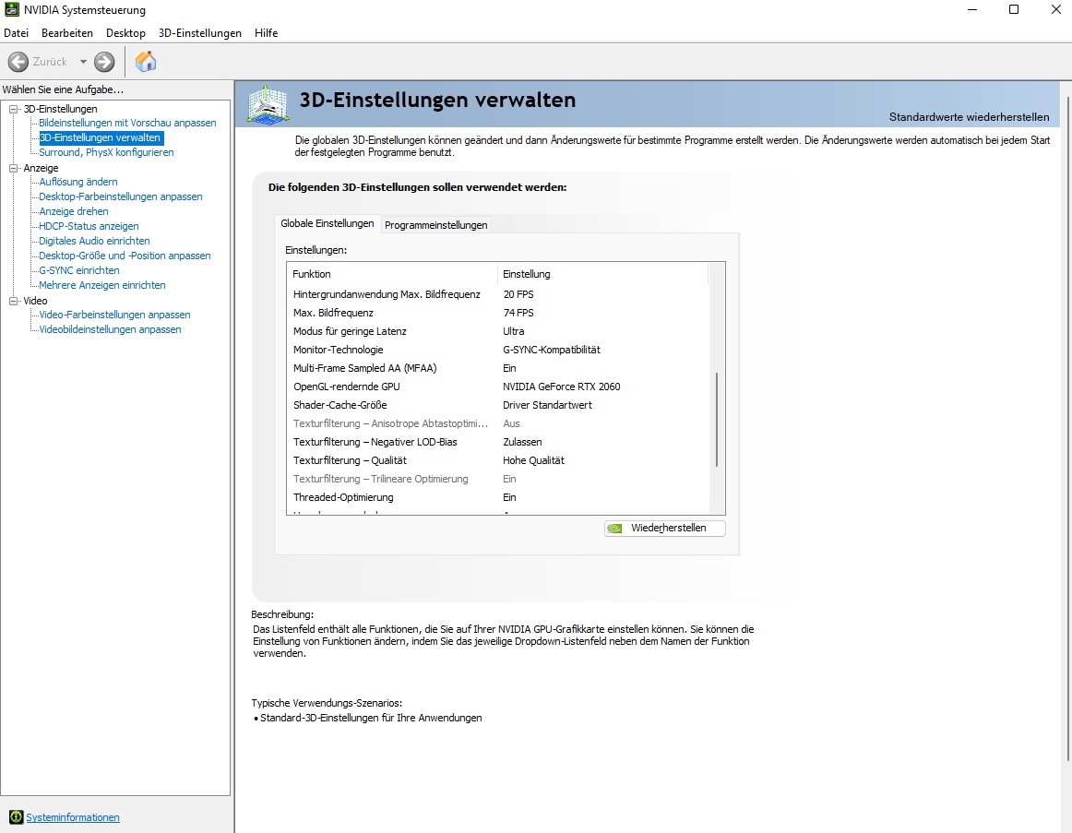Viewport: 1072px width, 833px height.
Task: Click the Ultra latency value
Action: (x=514, y=331)
